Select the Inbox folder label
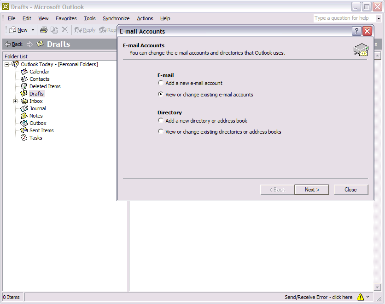This screenshot has width=385, height=304. click(36, 101)
